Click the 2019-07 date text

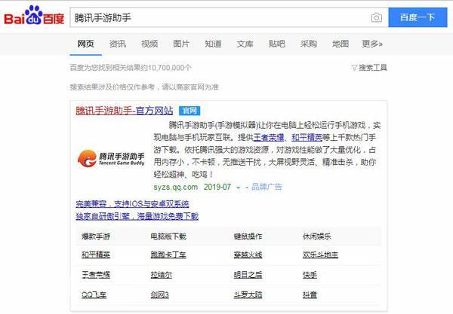pos(217,187)
